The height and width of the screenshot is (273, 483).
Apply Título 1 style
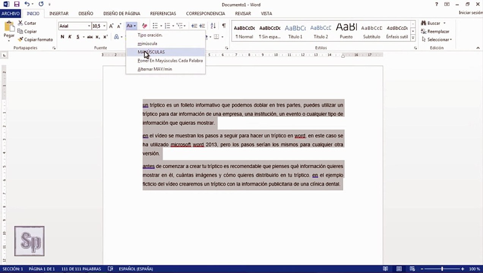tap(295, 32)
